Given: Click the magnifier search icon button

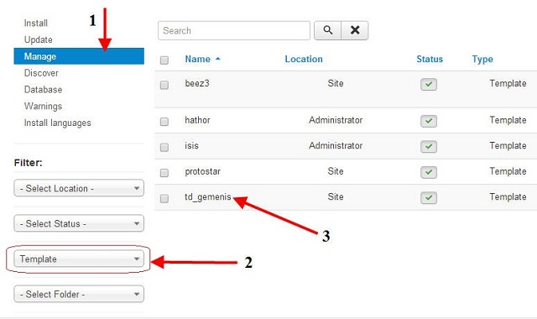Looking at the screenshot, I should [328, 30].
